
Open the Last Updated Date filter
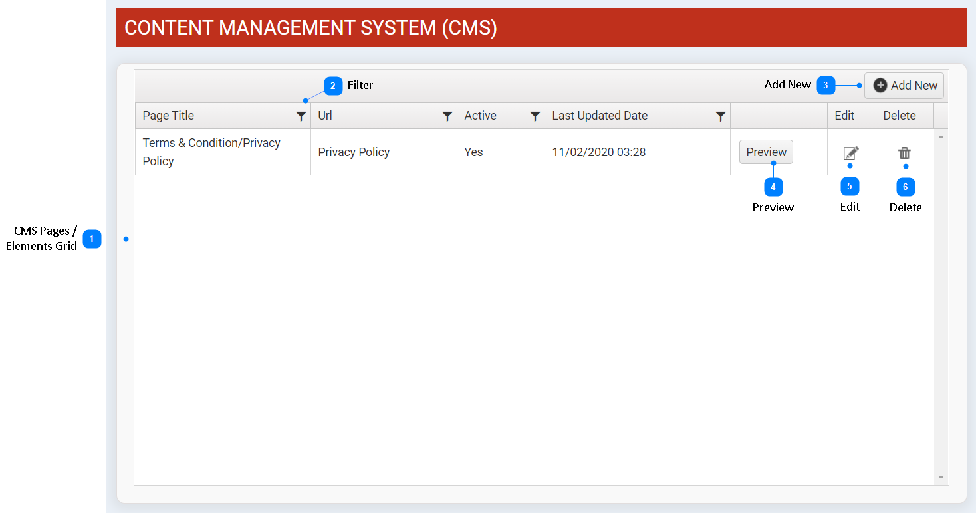click(x=721, y=116)
